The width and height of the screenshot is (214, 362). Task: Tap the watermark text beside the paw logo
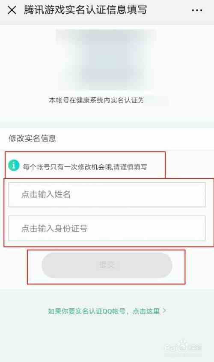tap(195, 347)
